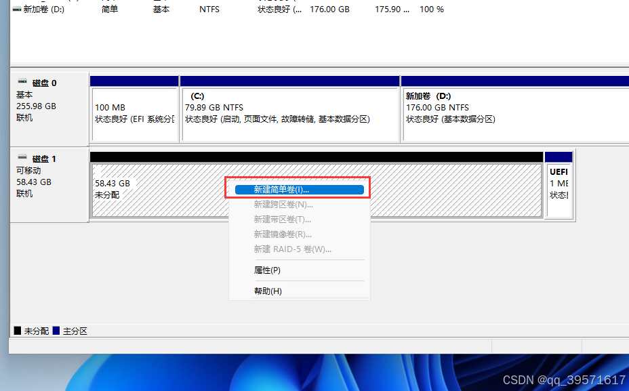Click the 简单 layout cell in the D: row
Viewport: 629px width, 391px height.
110,9
